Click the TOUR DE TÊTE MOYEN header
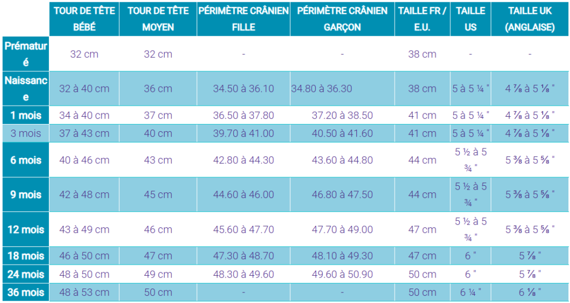Screen dimensions: 570x303 158,18
